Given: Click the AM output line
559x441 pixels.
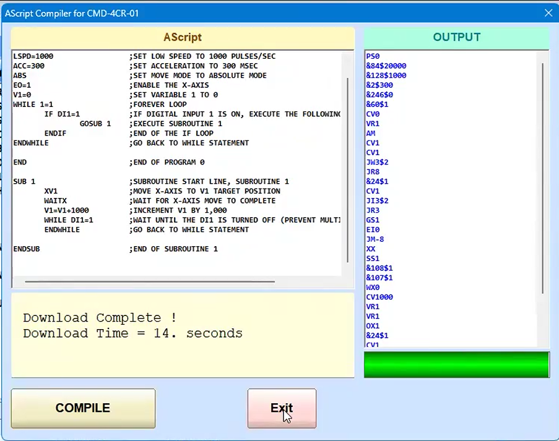Looking at the screenshot, I should click(371, 133).
